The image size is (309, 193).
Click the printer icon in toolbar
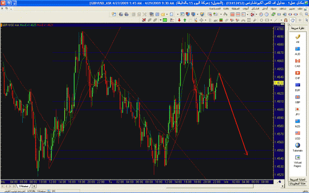pyautogui.click(x=127, y=14)
